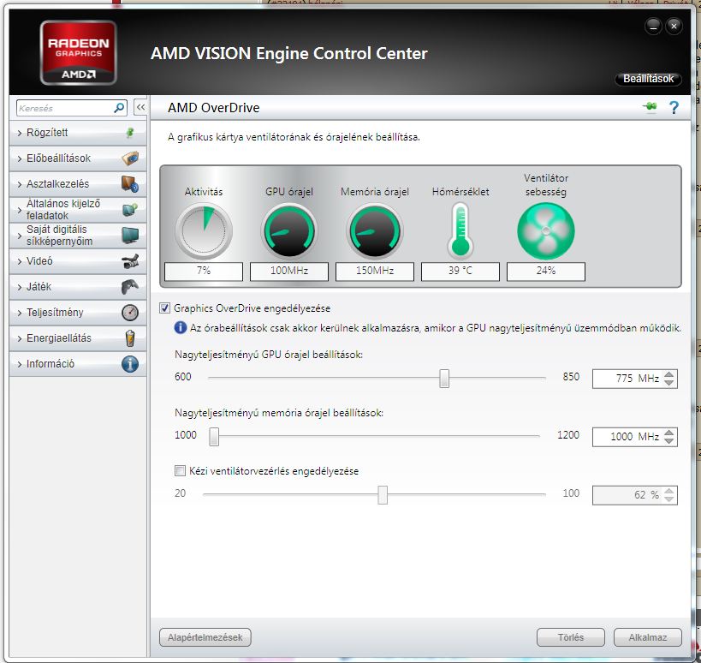Click the blue info icon by the clock-settings note
Screen dimensions: 701x663
(180, 327)
